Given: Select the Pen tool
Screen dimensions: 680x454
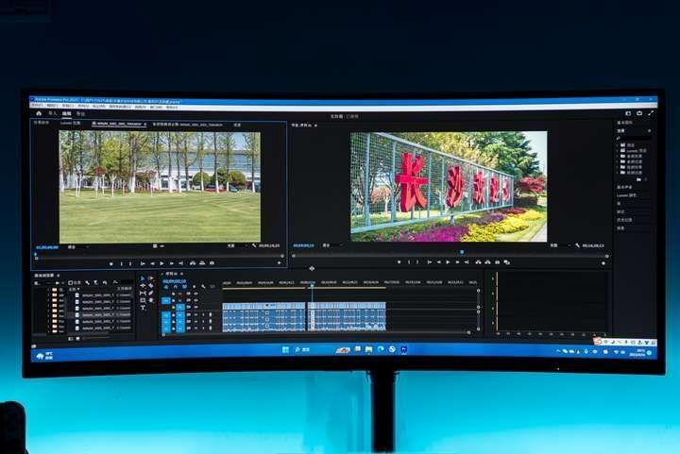Looking at the screenshot, I should coord(150,294).
